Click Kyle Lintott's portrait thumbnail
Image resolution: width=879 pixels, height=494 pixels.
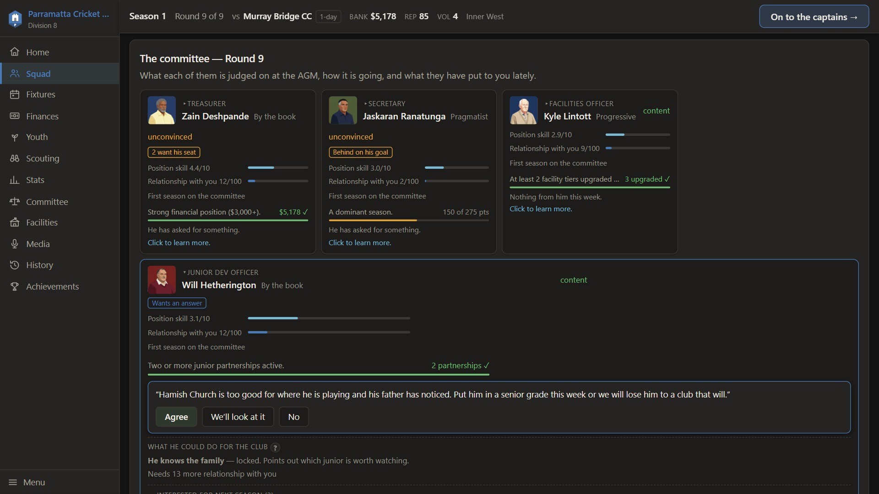[x=524, y=110]
